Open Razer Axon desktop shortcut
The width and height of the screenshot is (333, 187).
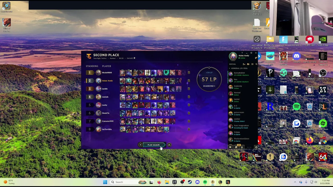tap(323, 125)
